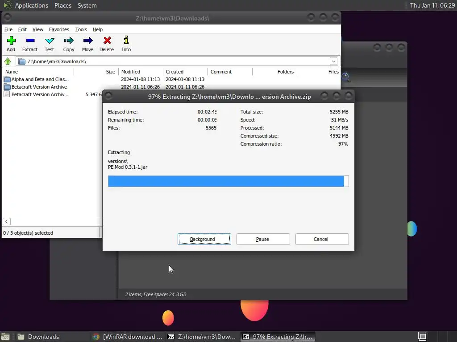Open View menu in 7-Zip
Viewport: 457px width, 342px height.
click(37, 29)
